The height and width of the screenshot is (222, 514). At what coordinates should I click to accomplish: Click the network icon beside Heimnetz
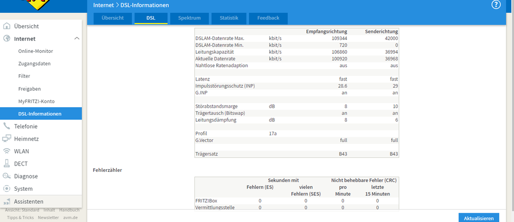click(7, 139)
